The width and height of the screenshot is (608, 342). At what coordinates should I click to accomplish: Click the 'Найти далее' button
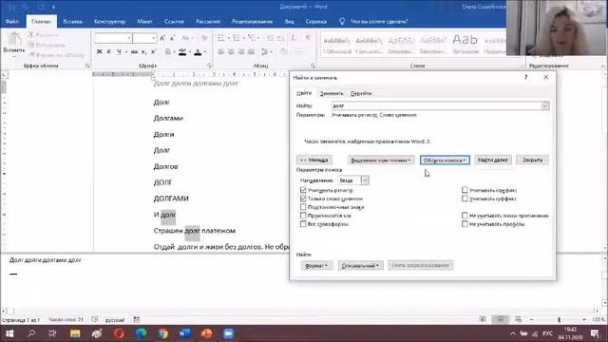[x=492, y=160]
